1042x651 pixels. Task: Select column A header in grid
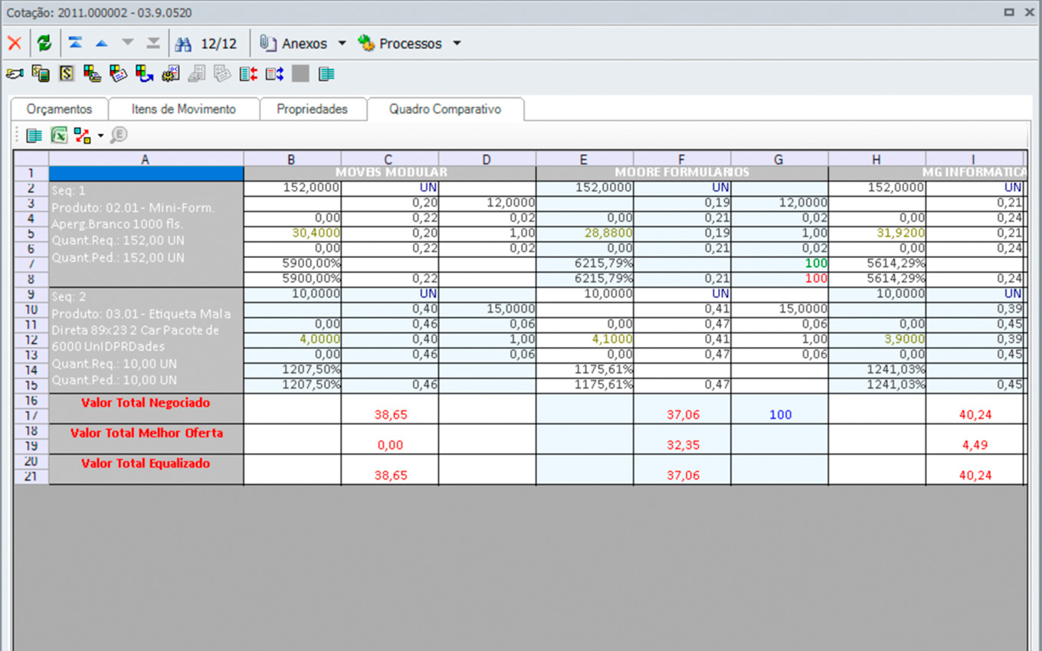click(146, 159)
